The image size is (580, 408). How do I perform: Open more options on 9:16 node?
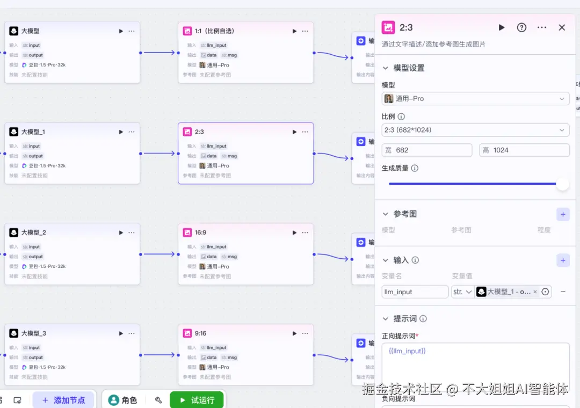coord(305,333)
